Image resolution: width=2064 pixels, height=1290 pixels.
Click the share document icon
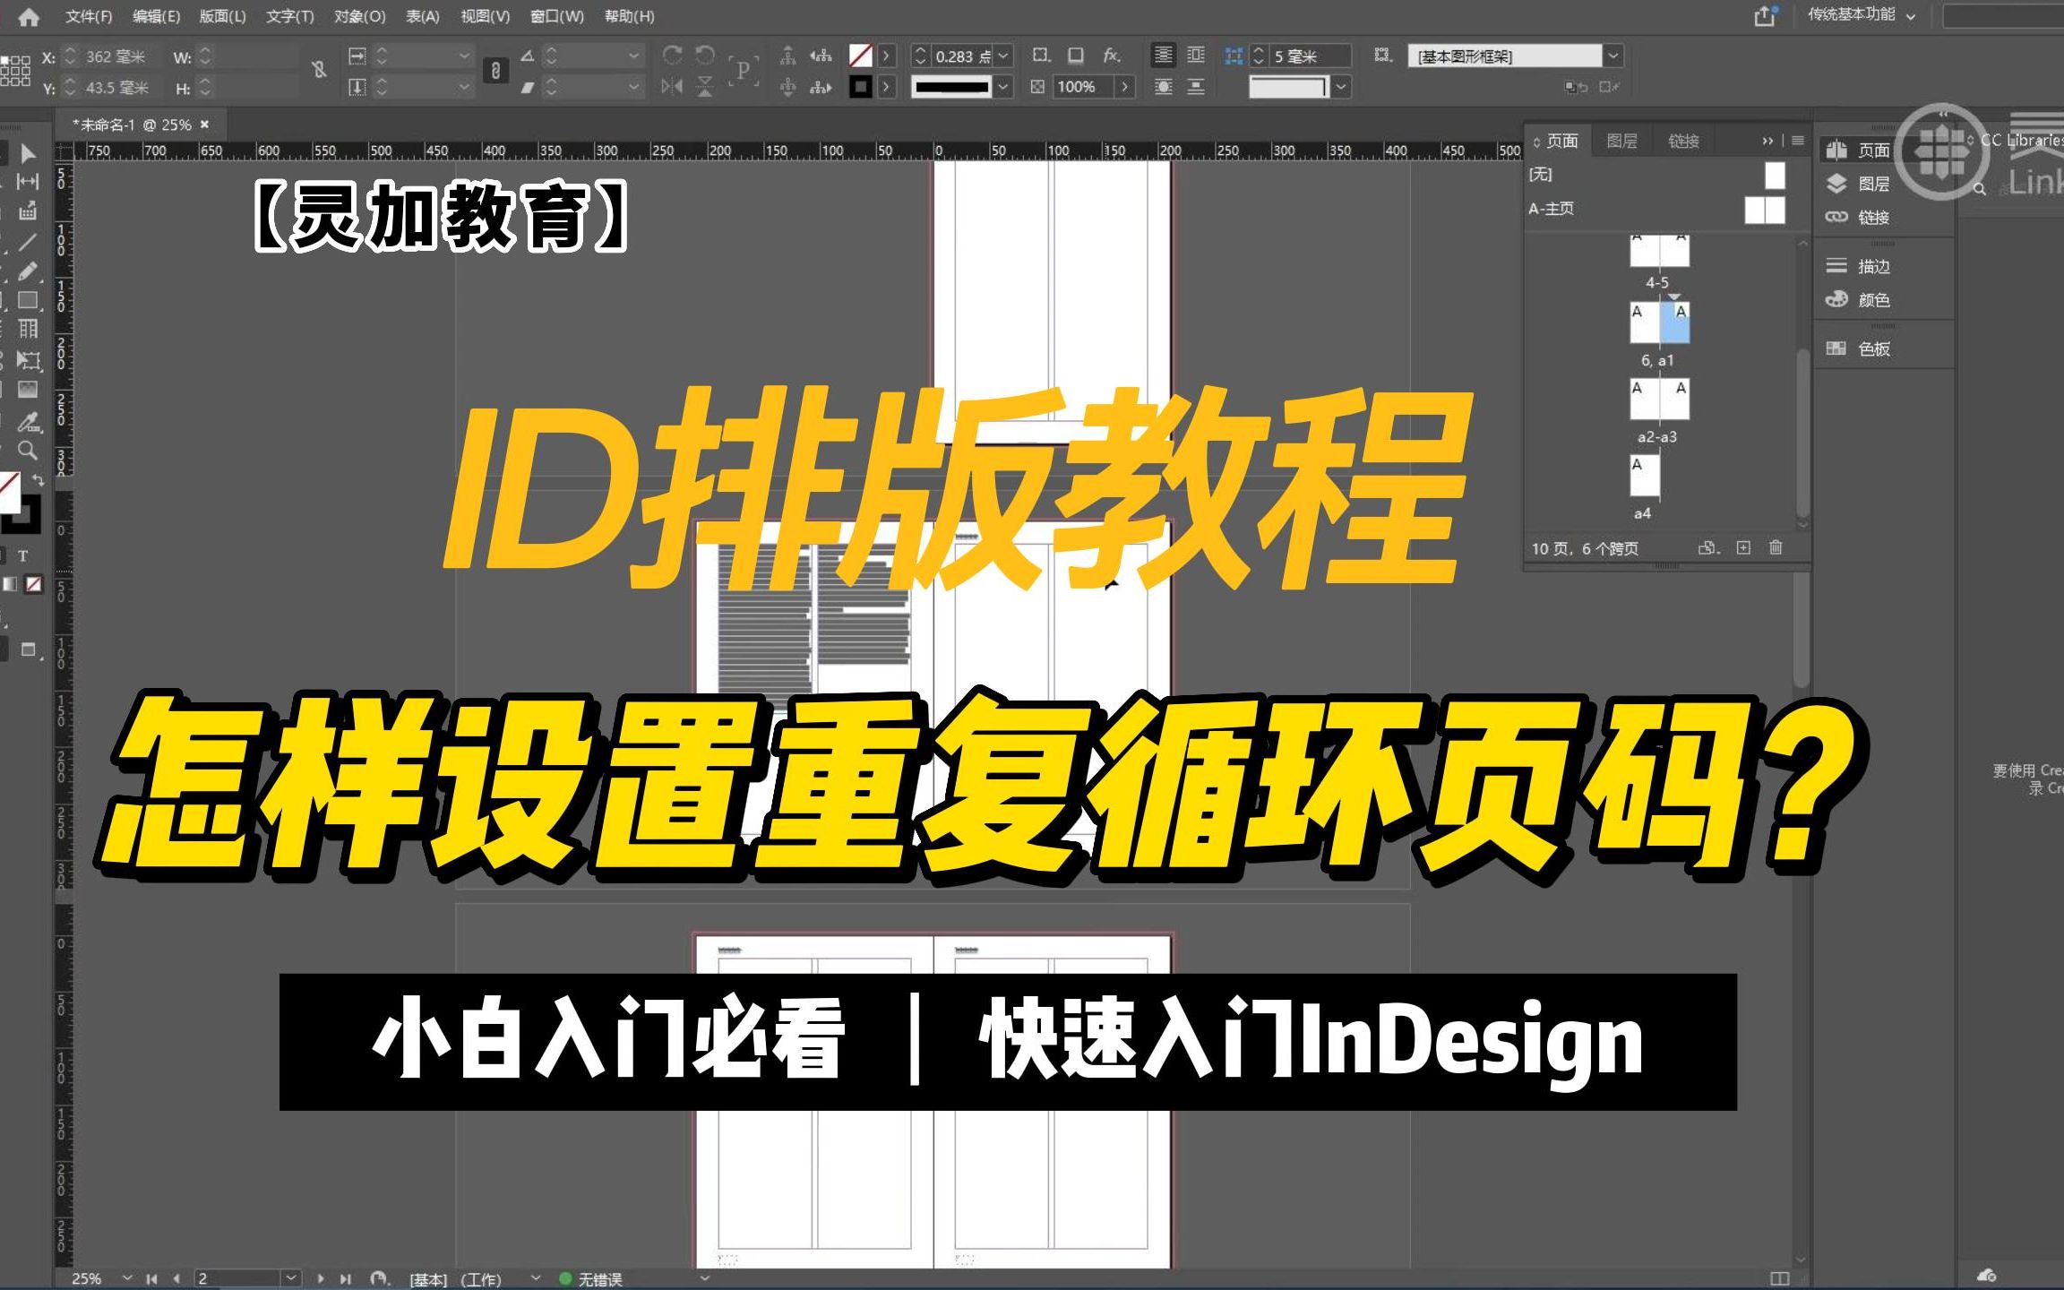tap(1765, 15)
